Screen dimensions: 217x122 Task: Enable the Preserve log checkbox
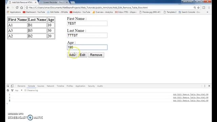(25, 90)
